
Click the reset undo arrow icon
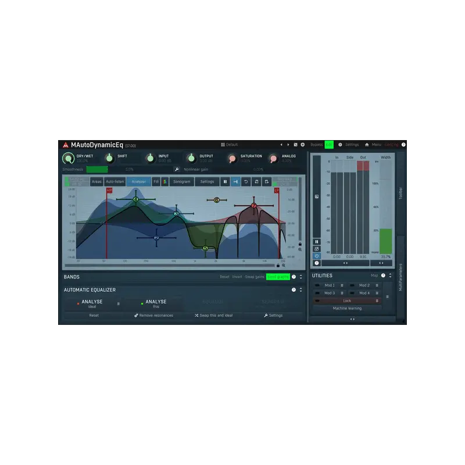tap(246, 181)
